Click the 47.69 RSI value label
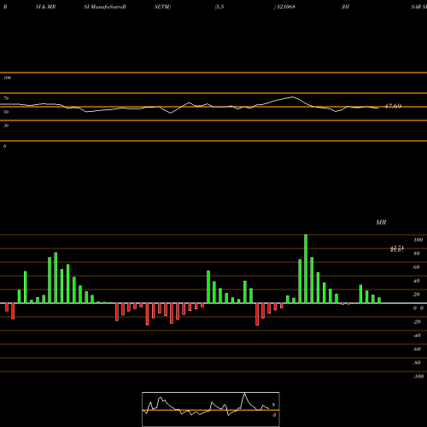427x427 pixels. tap(393, 106)
